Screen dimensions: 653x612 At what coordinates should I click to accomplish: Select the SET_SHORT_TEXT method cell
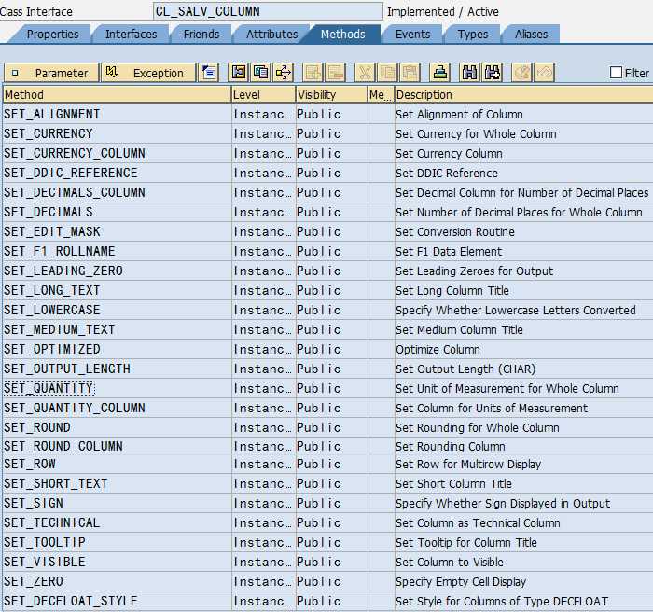pos(117,483)
